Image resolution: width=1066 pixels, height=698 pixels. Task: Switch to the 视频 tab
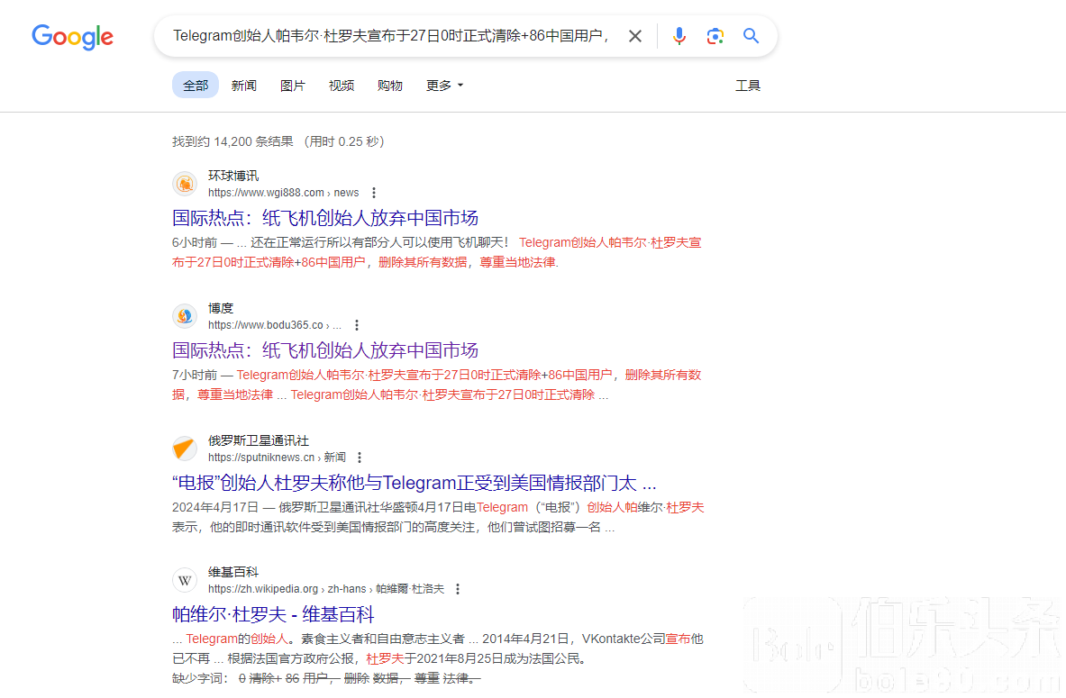coord(342,86)
